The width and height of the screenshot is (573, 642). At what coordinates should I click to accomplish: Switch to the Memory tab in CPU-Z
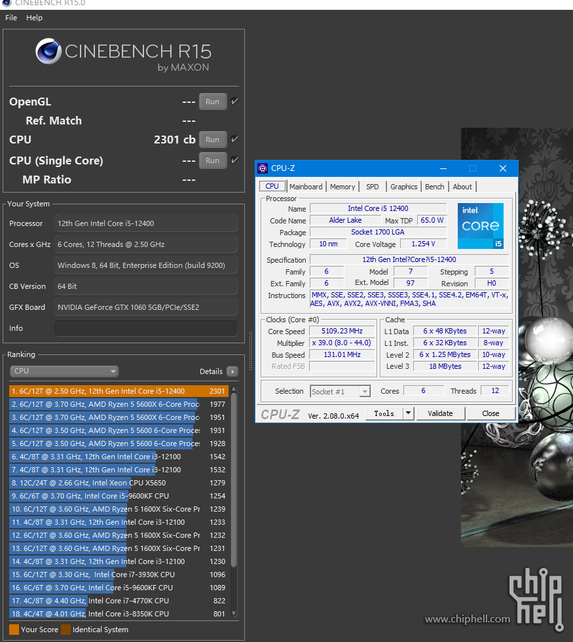pyautogui.click(x=342, y=187)
